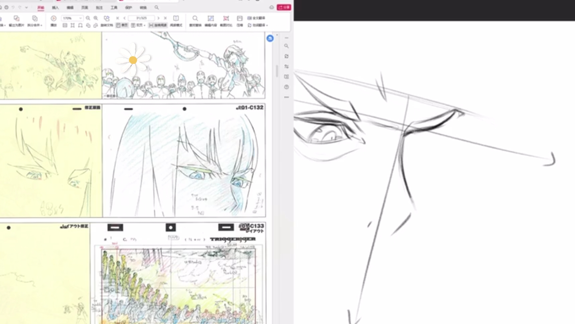Click the TRIGGER logo text on layout sheet
575x324 pixels.
point(232,239)
